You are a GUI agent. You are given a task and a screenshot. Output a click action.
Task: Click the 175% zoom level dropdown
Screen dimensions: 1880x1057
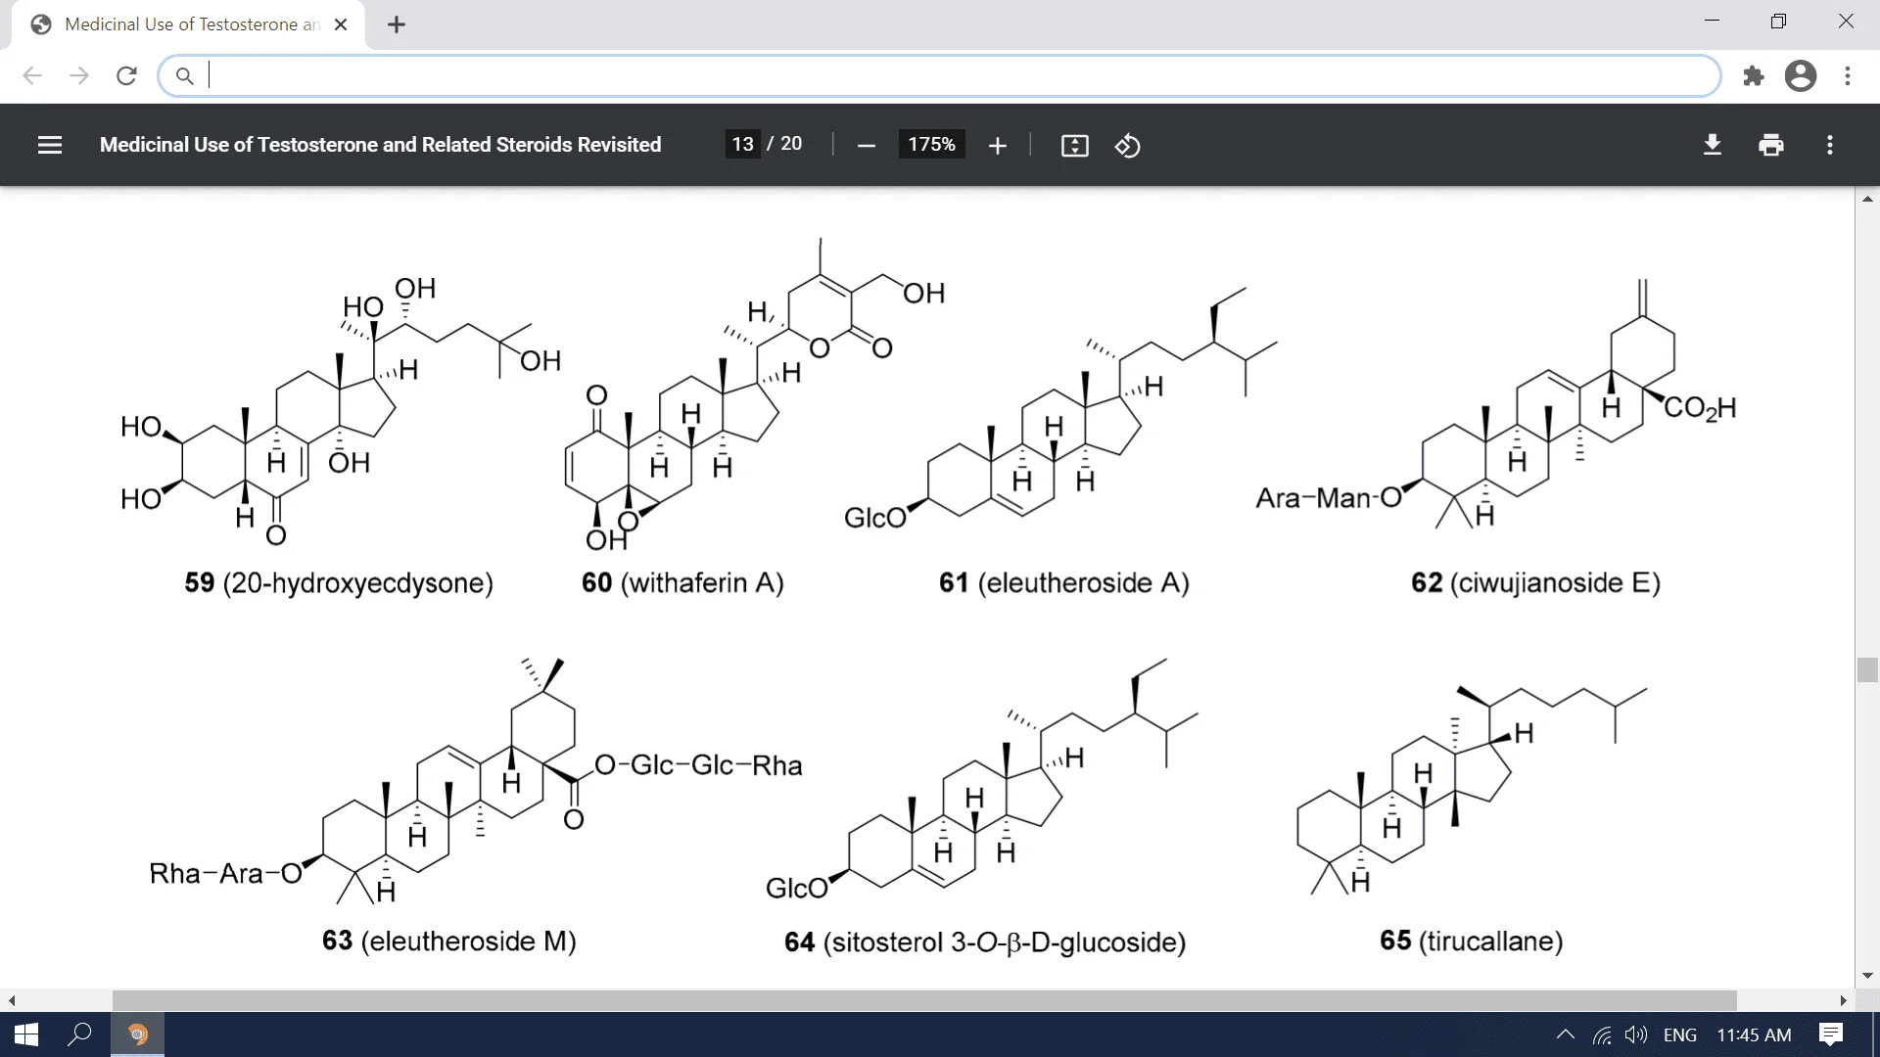pyautogui.click(x=931, y=145)
